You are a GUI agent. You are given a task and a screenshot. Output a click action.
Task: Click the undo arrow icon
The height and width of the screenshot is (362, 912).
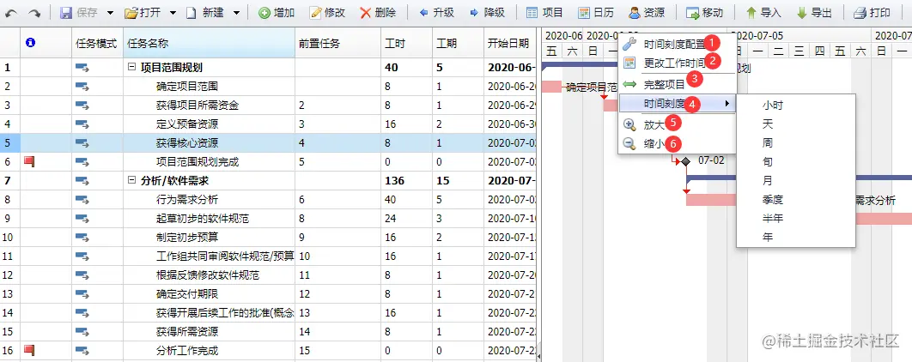click(12, 12)
